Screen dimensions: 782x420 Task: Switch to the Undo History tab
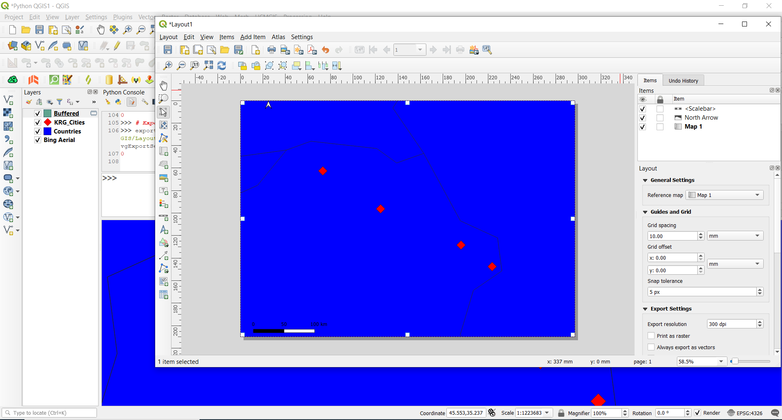coord(683,81)
